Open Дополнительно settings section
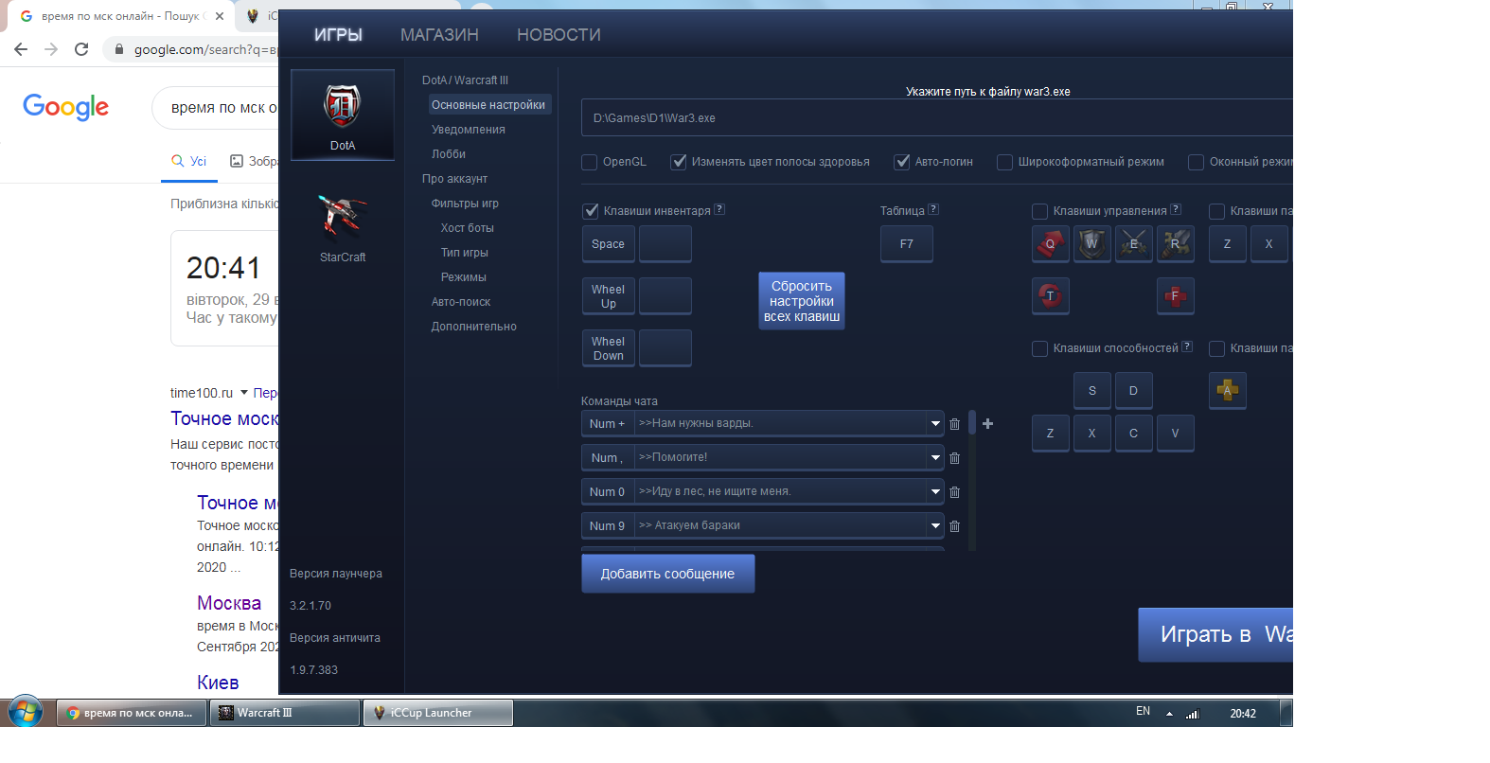This screenshot has width=1490, height=763. (x=474, y=327)
